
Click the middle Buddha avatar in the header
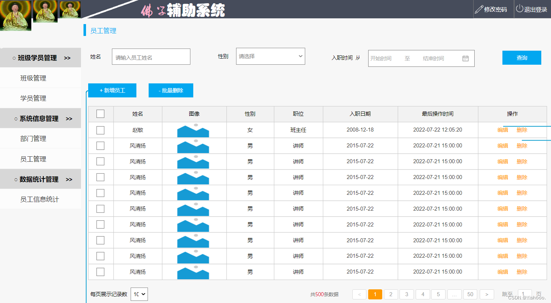(45, 11)
